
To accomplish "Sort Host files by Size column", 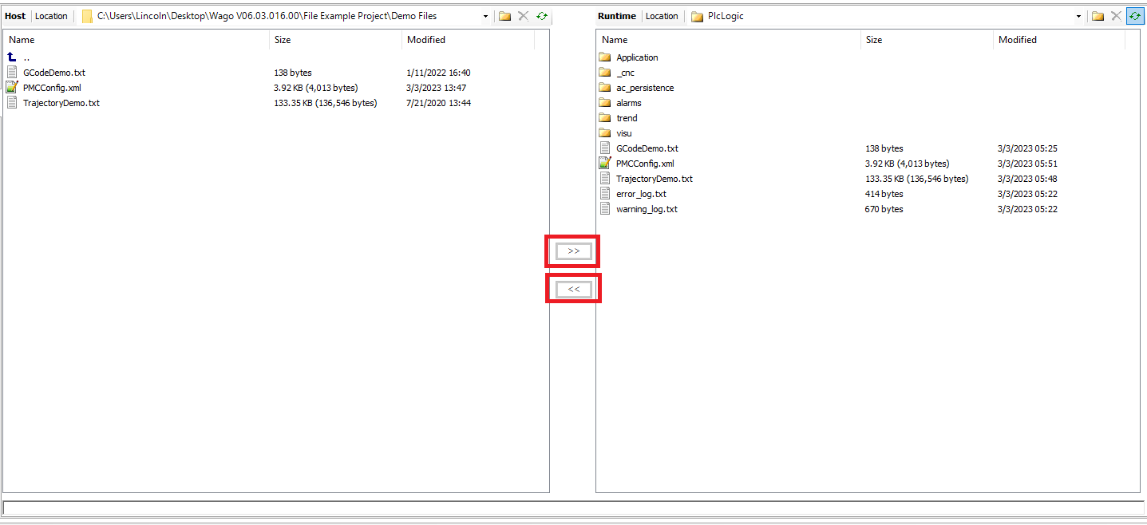I will coord(283,40).
